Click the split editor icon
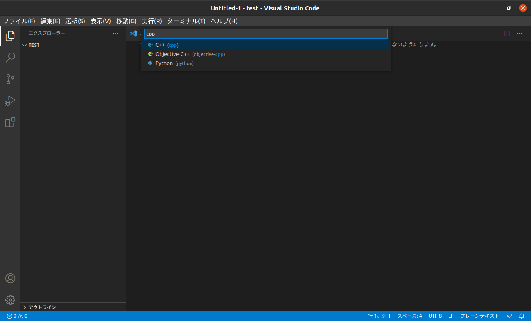 point(507,34)
